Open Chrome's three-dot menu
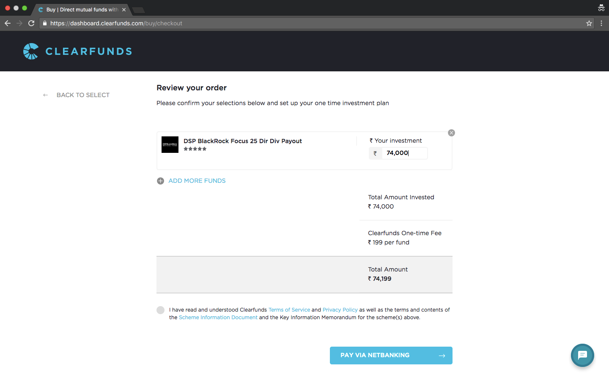Image resolution: width=609 pixels, height=380 pixels. (601, 23)
